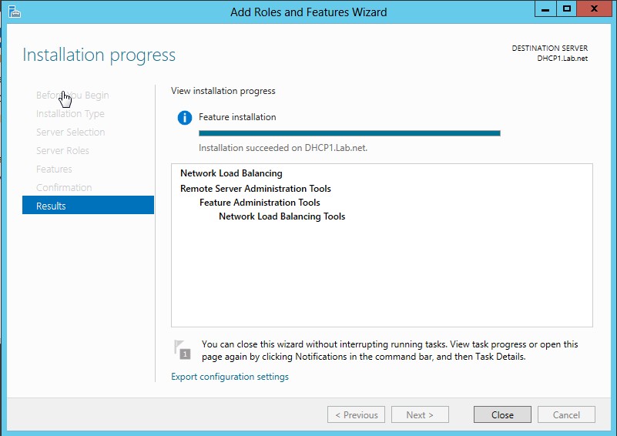
Task: Click the Next button
Action: click(x=419, y=414)
